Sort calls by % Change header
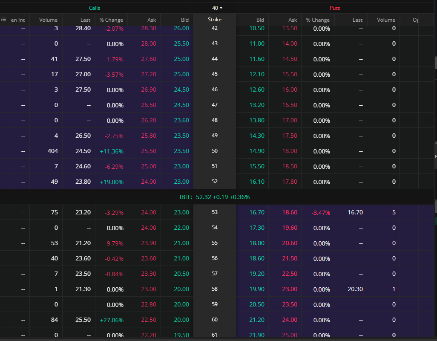The width and height of the screenshot is (437, 341). pos(111,20)
